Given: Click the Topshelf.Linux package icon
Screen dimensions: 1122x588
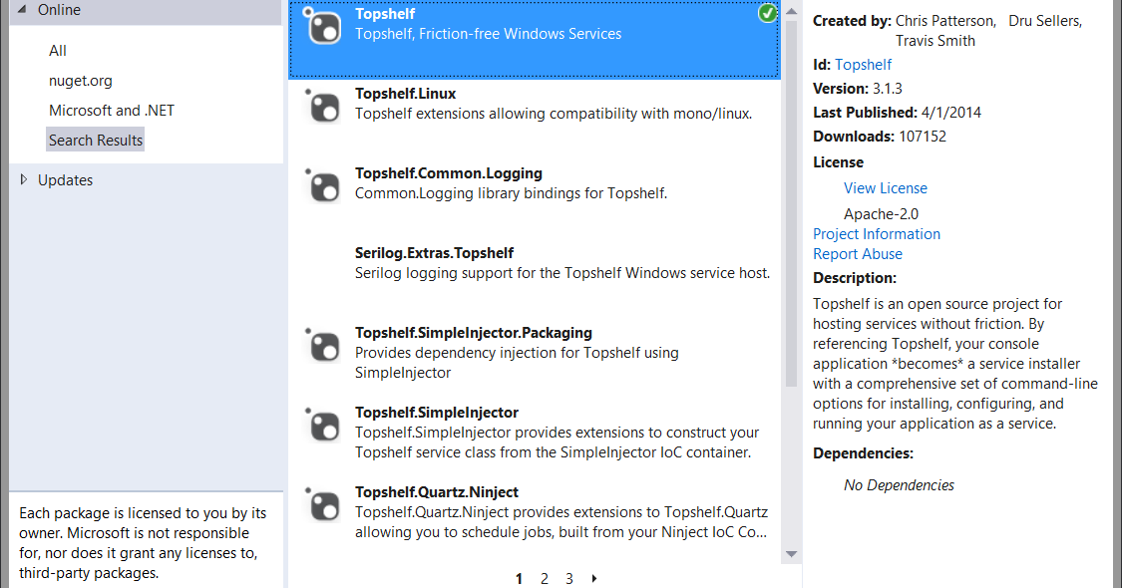Looking at the screenshot, I should tap(323, 106).
